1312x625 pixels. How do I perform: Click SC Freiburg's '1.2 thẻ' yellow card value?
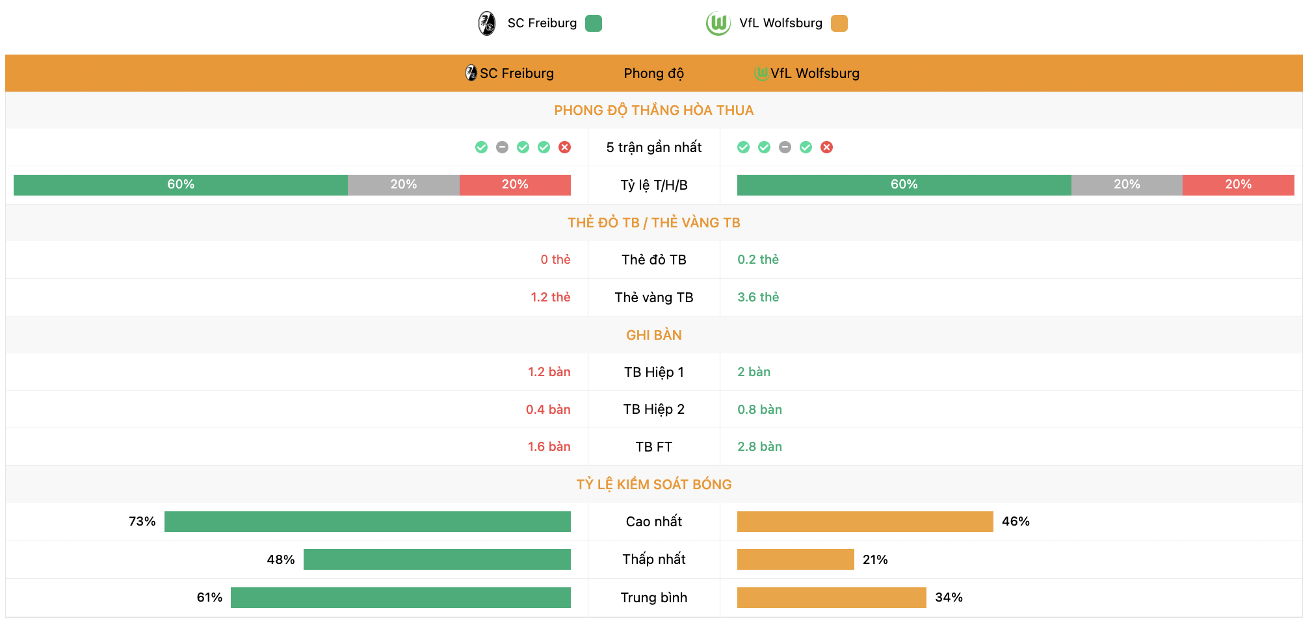pos(551,298)
